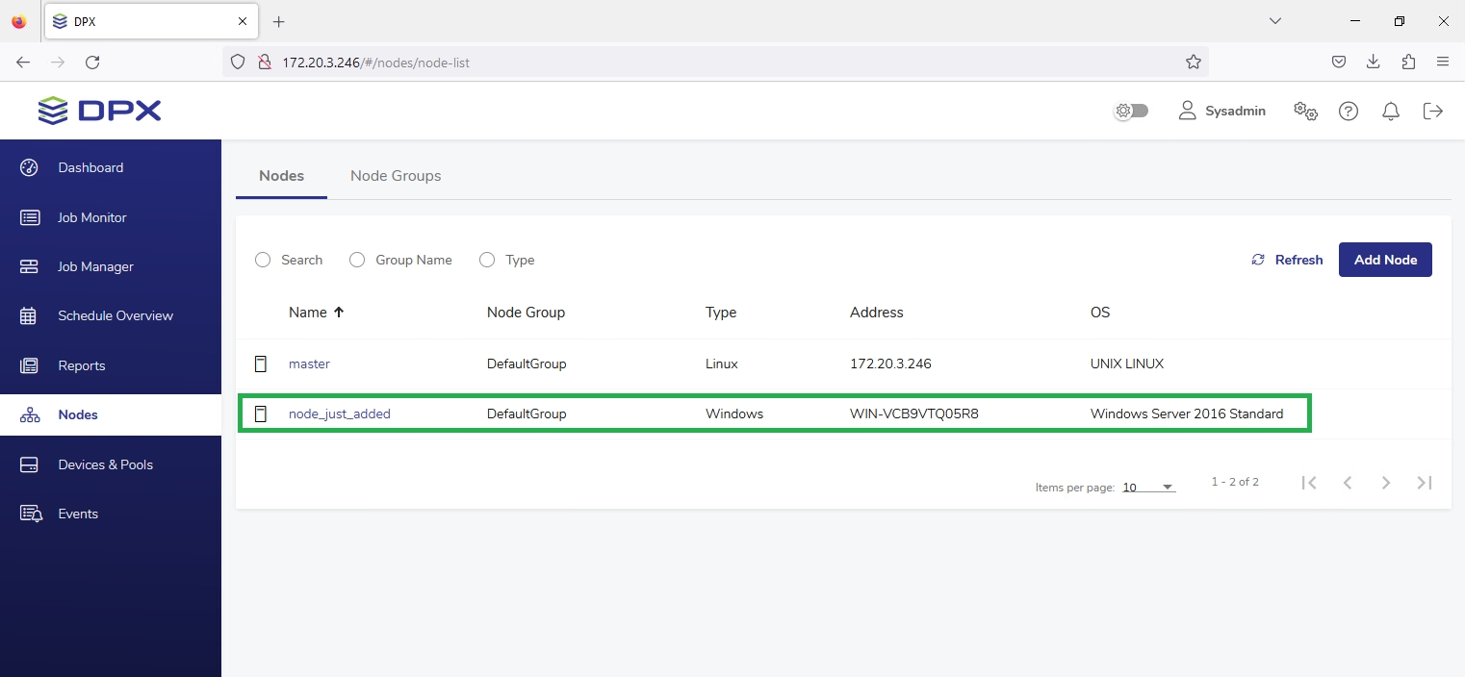Screen dimensions: 1465x677
Task: Open Events in the sidebar
Action: 78,514
